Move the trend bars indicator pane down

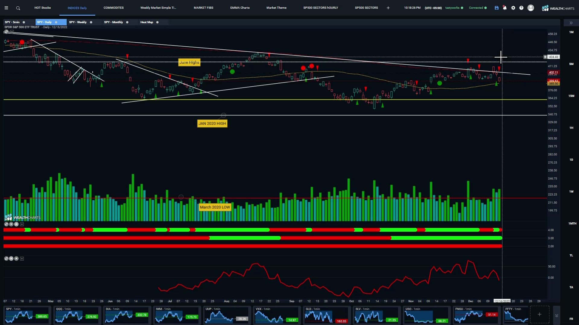point(11,224)
